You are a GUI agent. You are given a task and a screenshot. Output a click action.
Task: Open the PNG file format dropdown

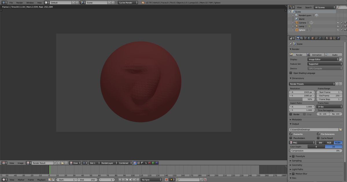[302, 142]
